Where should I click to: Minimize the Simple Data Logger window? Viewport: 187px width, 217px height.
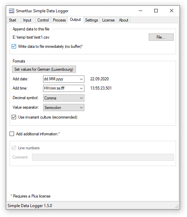141,11
